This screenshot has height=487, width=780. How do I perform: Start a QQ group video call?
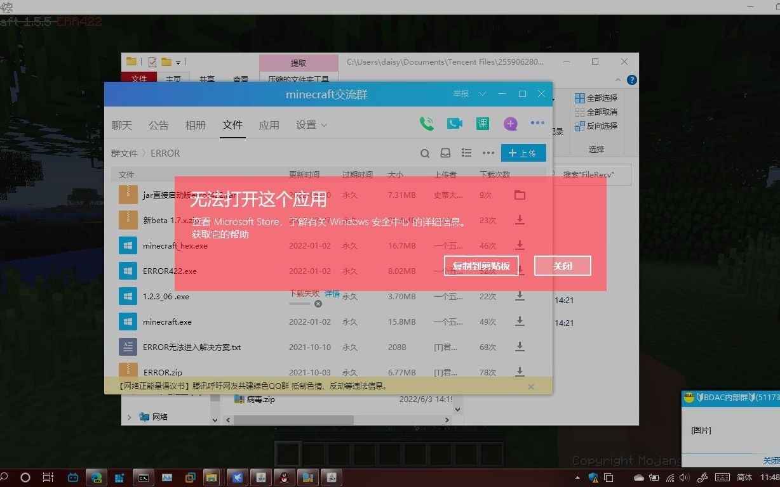[455, 124]
